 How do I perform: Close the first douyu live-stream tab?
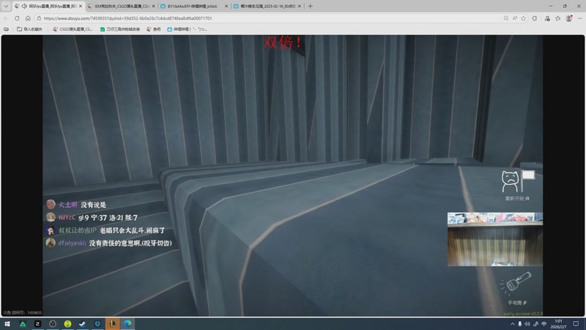(81, 6)
